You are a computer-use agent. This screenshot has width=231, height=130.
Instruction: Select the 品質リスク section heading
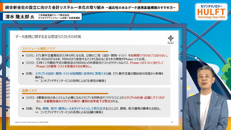tap(30, 91)
